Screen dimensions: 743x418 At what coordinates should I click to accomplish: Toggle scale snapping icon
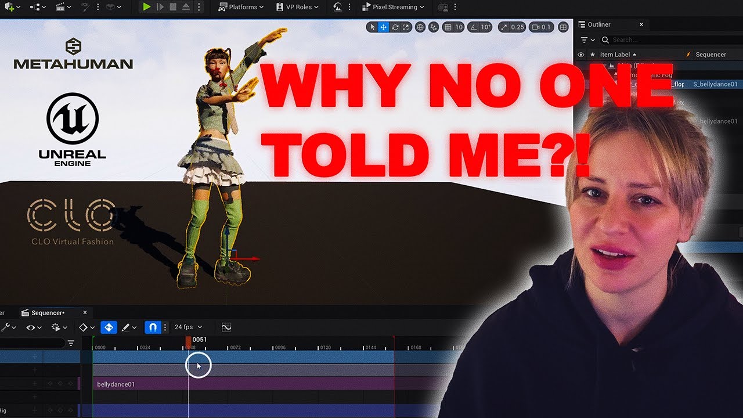point(503,27)
